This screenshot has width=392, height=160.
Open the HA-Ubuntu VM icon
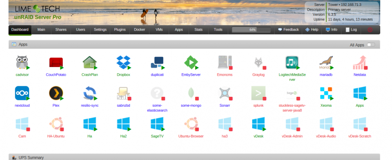coord(56,124)
